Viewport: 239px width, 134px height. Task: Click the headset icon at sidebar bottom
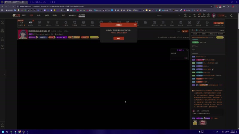2,125
